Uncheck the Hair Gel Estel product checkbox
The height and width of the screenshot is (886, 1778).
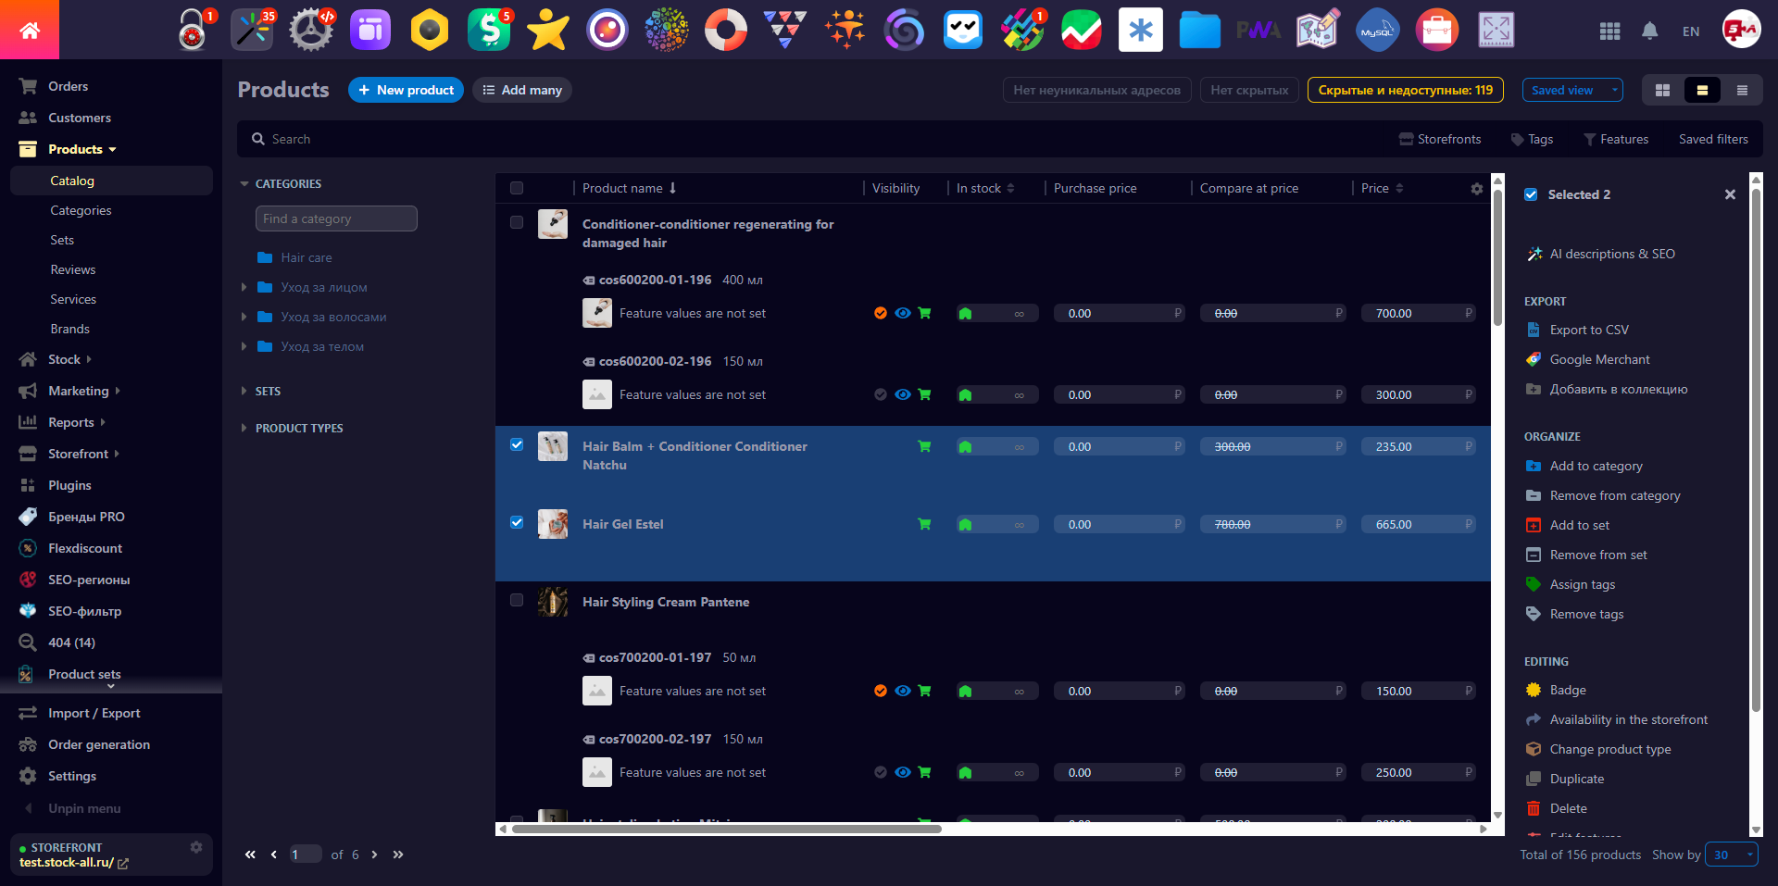516,522
